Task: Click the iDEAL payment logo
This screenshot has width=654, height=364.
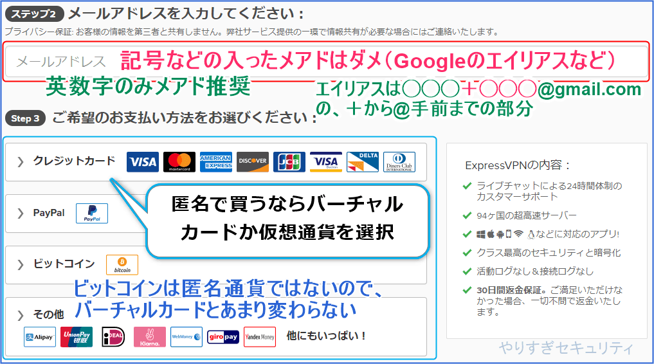Action: [113, 337]
